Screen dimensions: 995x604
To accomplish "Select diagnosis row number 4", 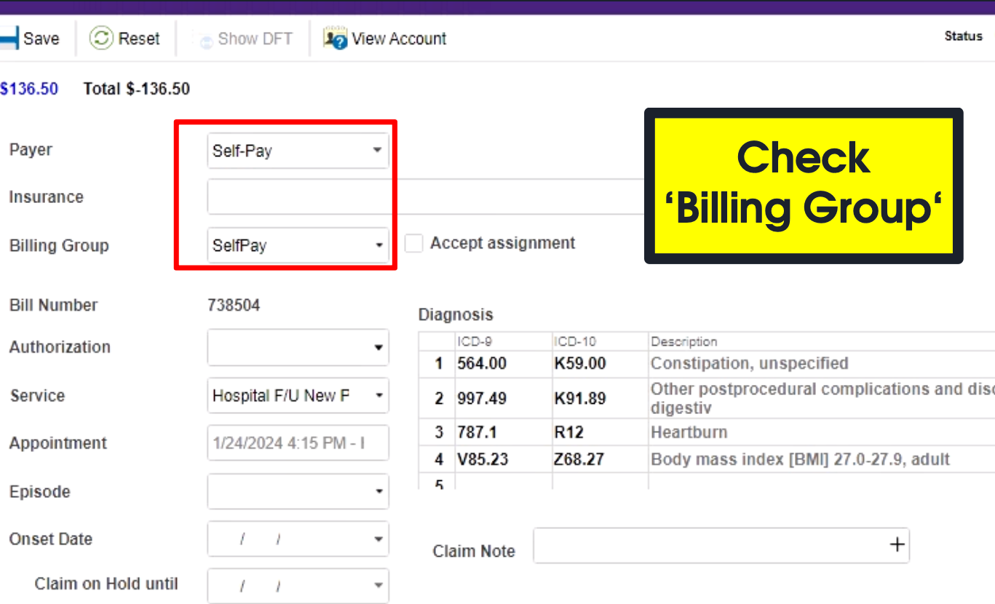I will point(439,460).
